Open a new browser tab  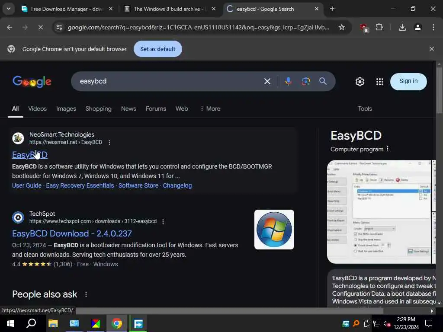click(x=332, y=9)
